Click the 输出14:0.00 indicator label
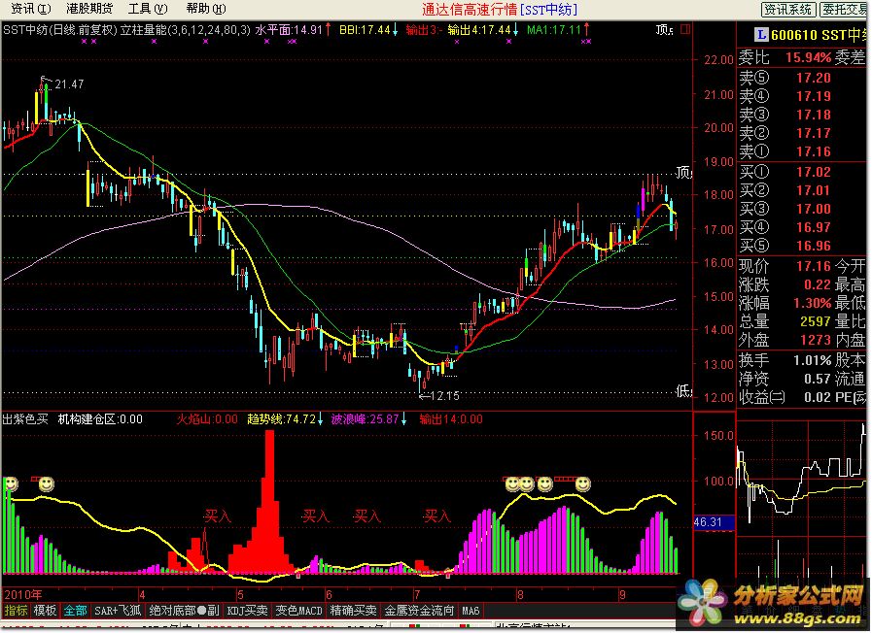 [x=451, y=419]
